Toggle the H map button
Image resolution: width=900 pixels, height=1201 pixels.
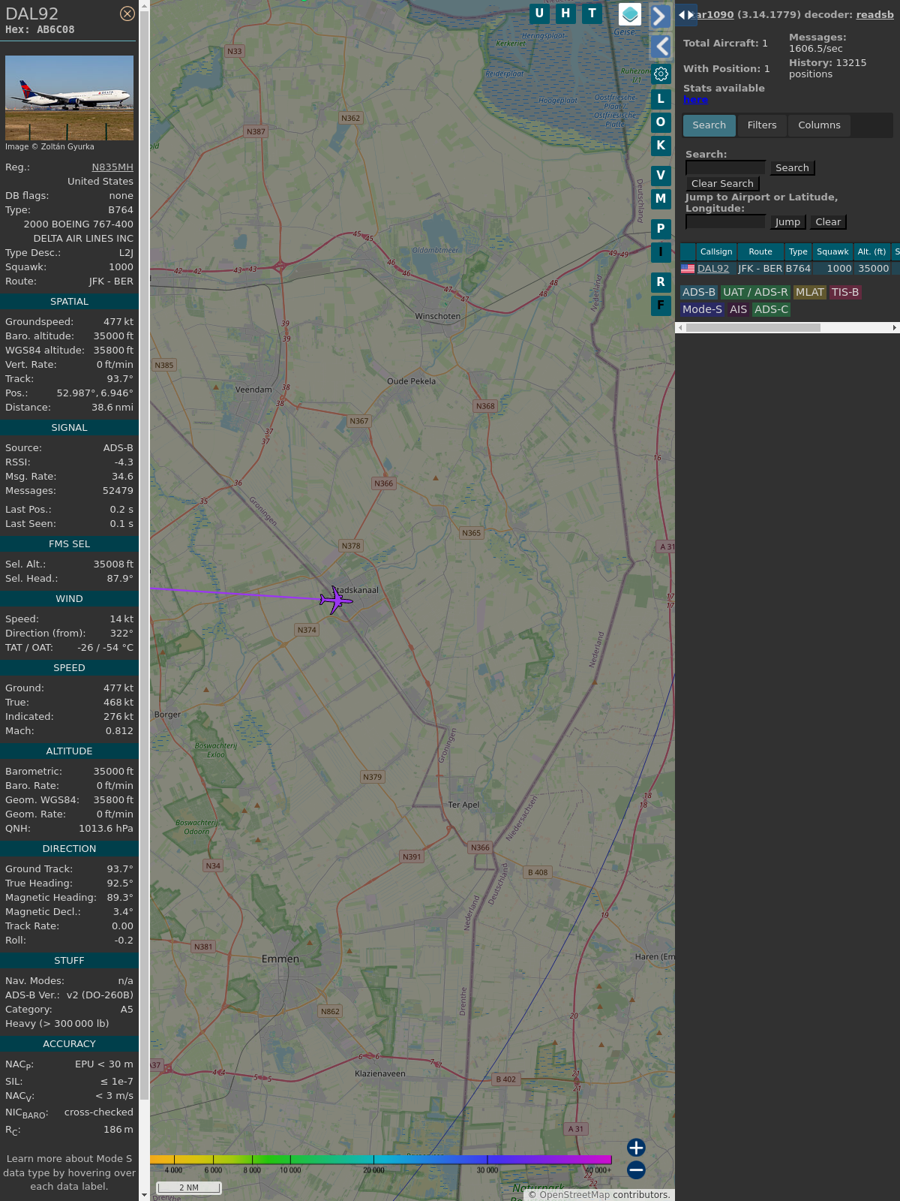(565, 14)
